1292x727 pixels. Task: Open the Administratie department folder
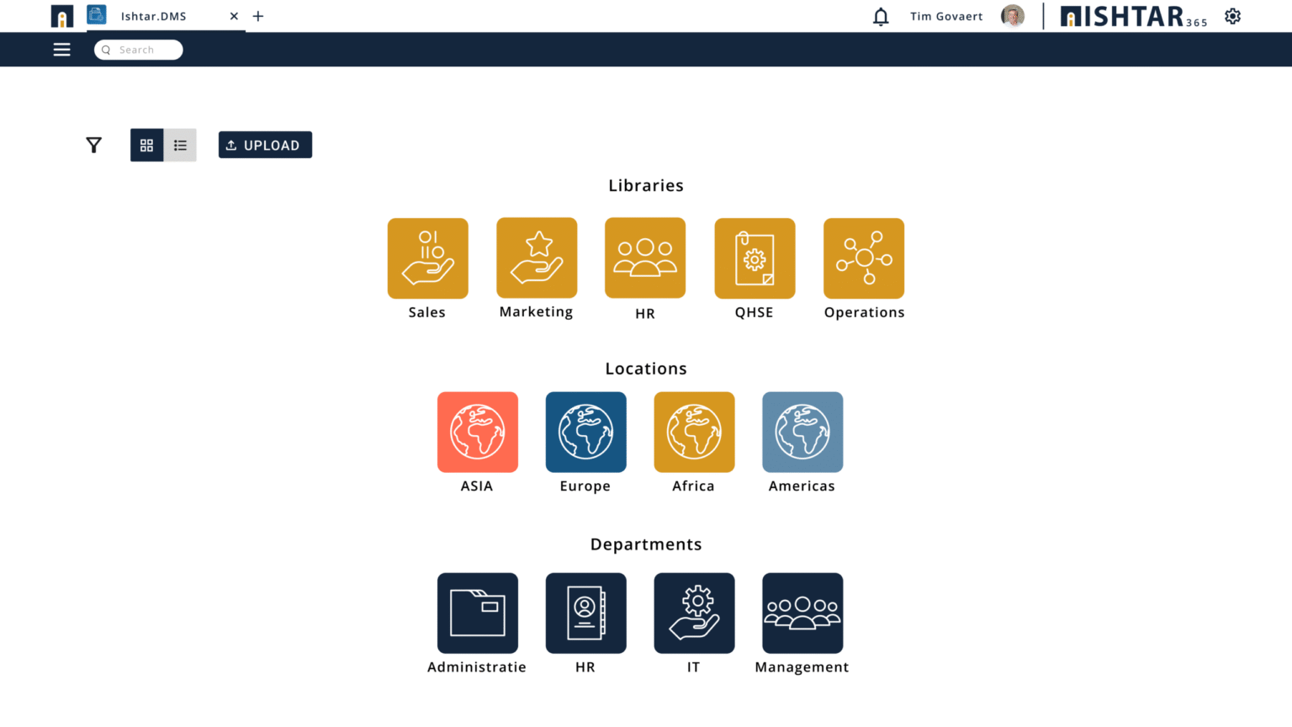click(477, 613)
